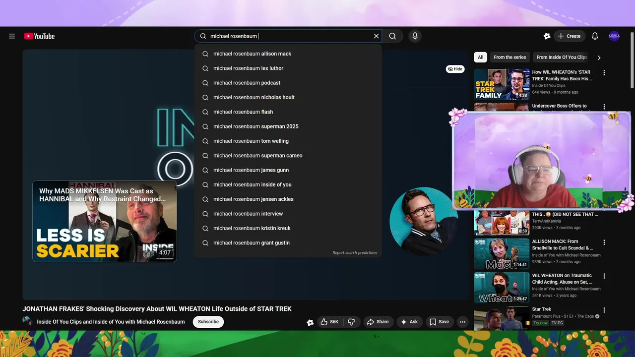This screenshot has height=357, width=635.
Task: Open the notifications bell
Action: (595, 36)
